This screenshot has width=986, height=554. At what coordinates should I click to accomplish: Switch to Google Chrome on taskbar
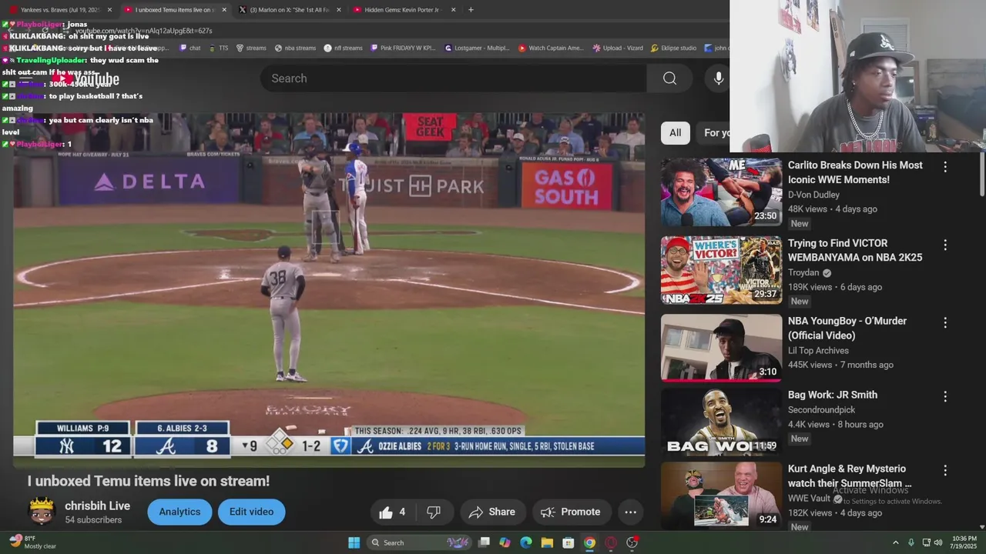pyautogui.click(x=589, y=542)
